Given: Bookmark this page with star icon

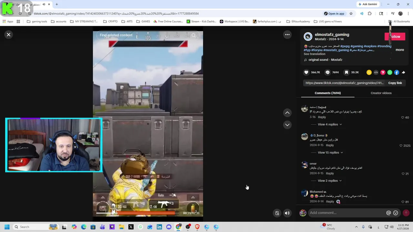Looking at the screenshot, I should click(351, 14).
